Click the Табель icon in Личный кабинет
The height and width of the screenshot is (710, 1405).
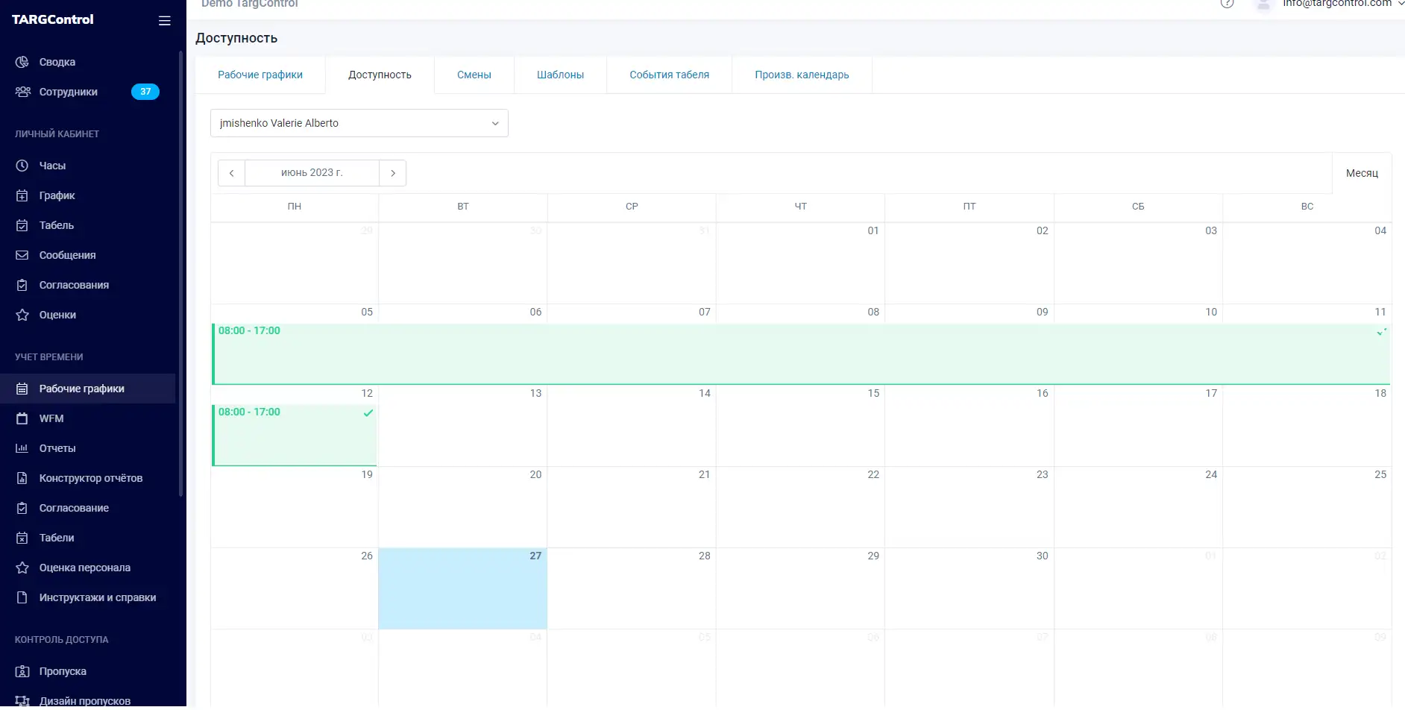pyautogui.click(x=22, y=225)
